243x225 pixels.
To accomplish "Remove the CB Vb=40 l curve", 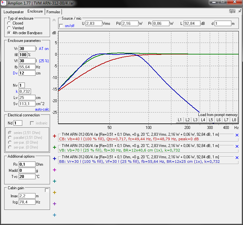I will point(237,135).
